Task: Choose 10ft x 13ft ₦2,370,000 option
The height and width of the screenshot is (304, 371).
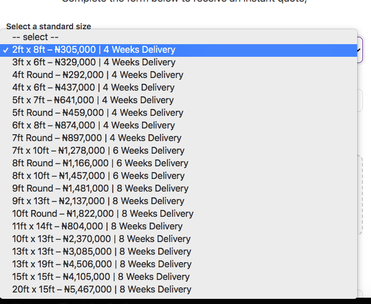Action: 101,239
